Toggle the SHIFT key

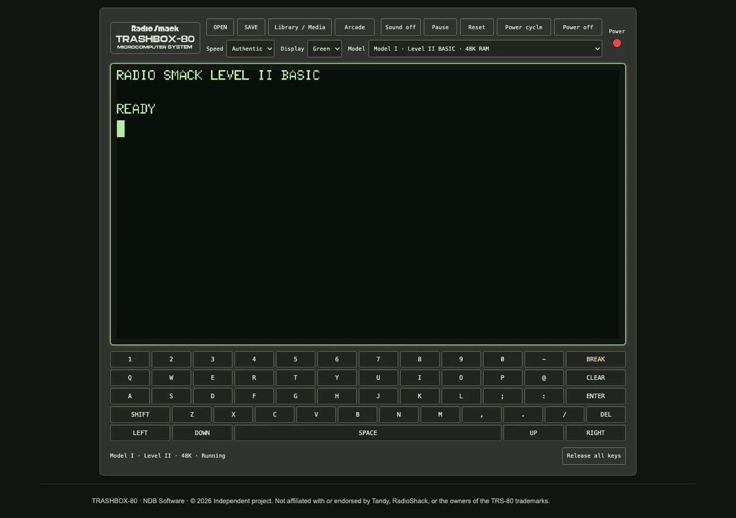(140, 414)
